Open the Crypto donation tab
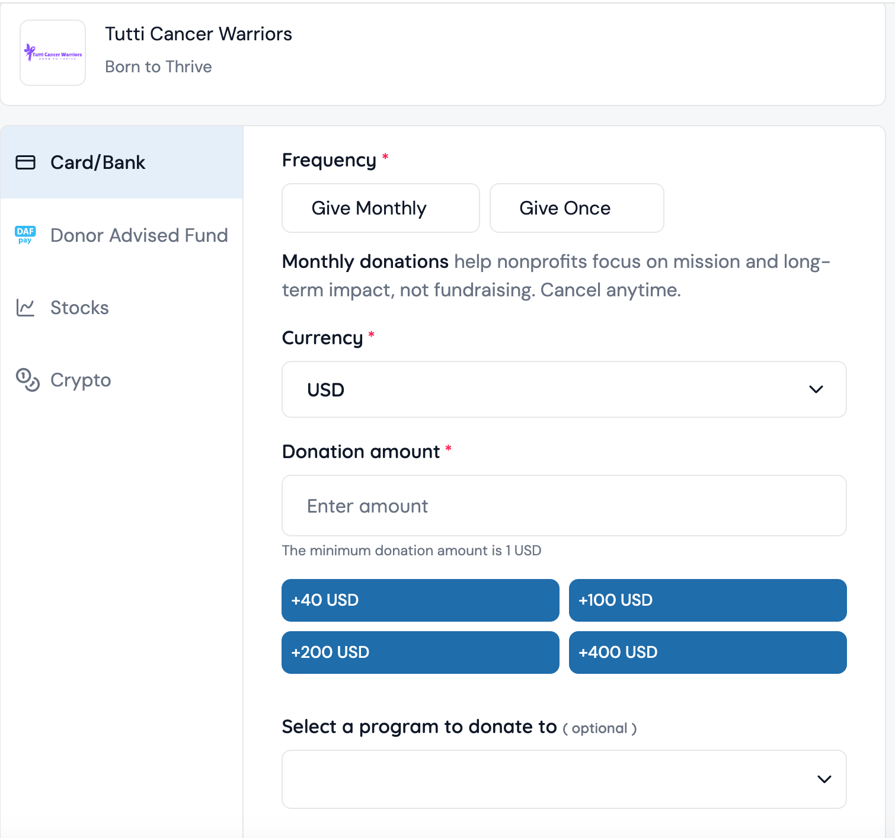895x838 pixels. pos(81,380)
